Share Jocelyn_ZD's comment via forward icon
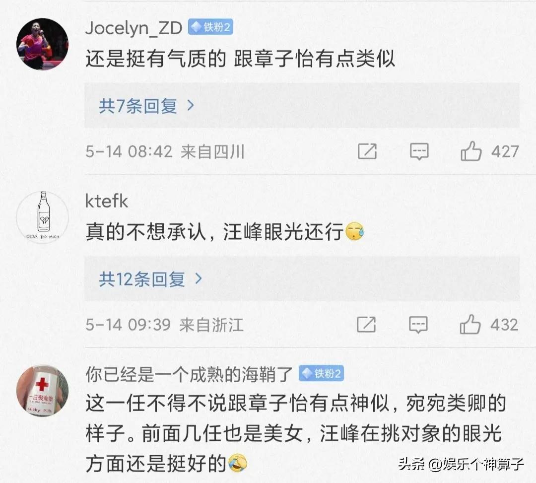The height and width of the screenshot is (483, 536). [x=367, y=151]
